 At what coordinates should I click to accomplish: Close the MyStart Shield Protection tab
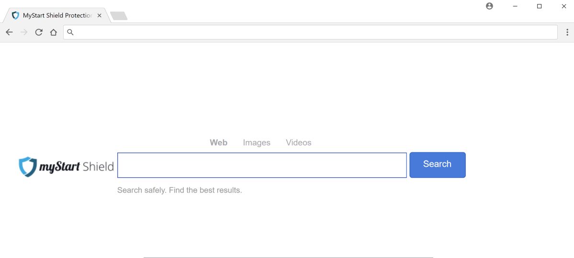pyautogui.click(x=99, y=15)
